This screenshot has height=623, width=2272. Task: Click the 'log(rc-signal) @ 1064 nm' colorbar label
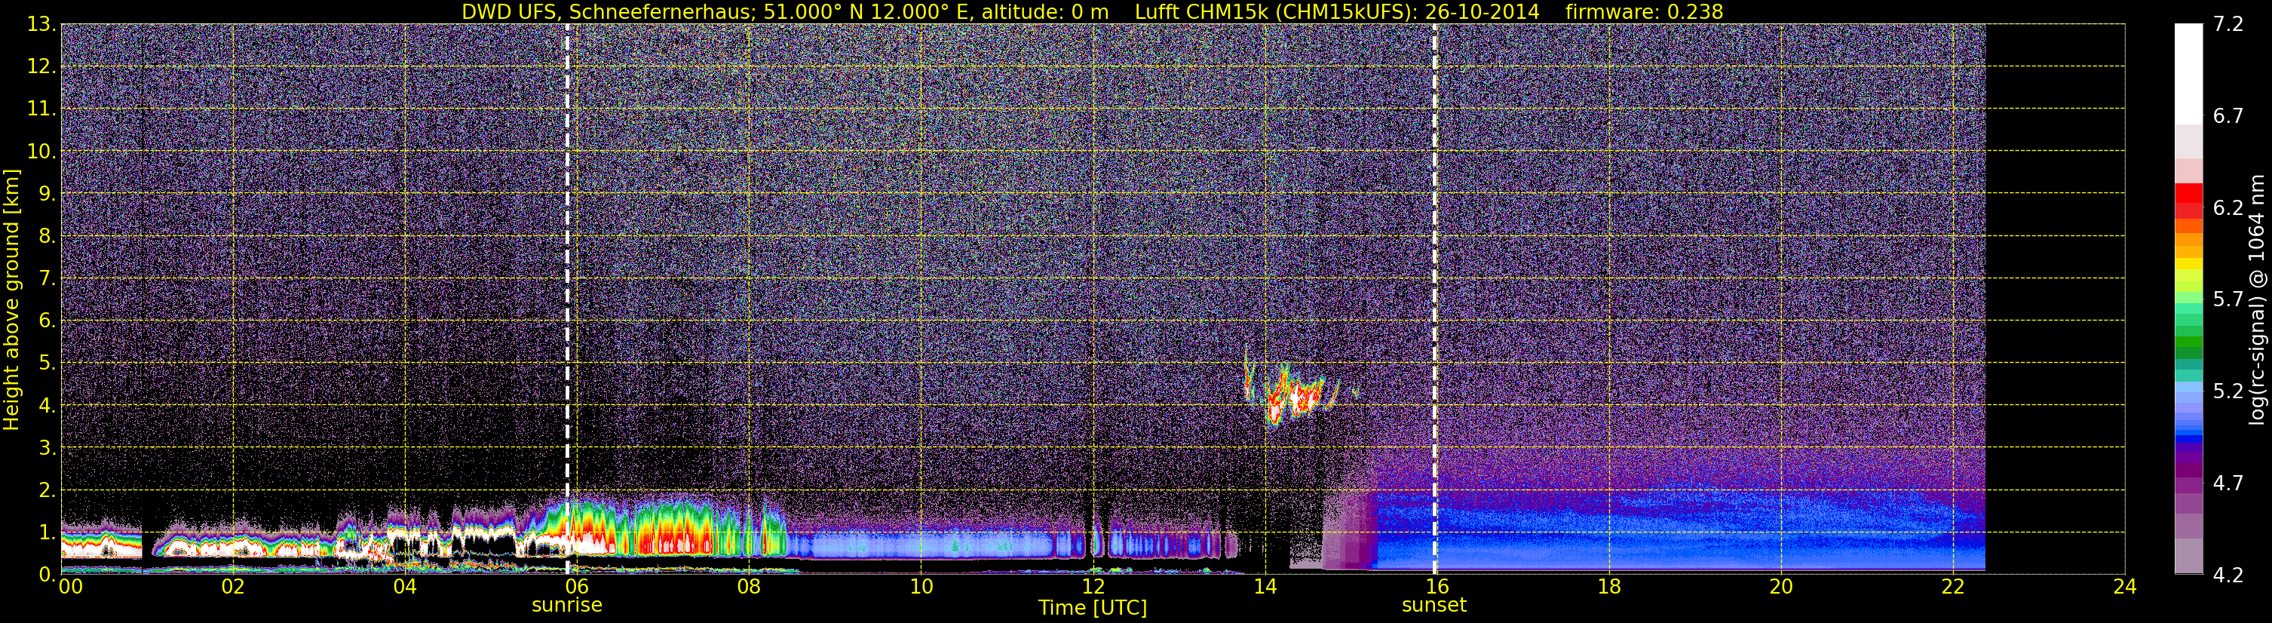click(2257, 299)
